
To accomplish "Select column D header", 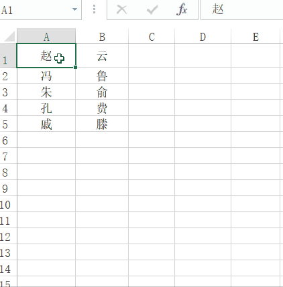I will tap(203, 36).
